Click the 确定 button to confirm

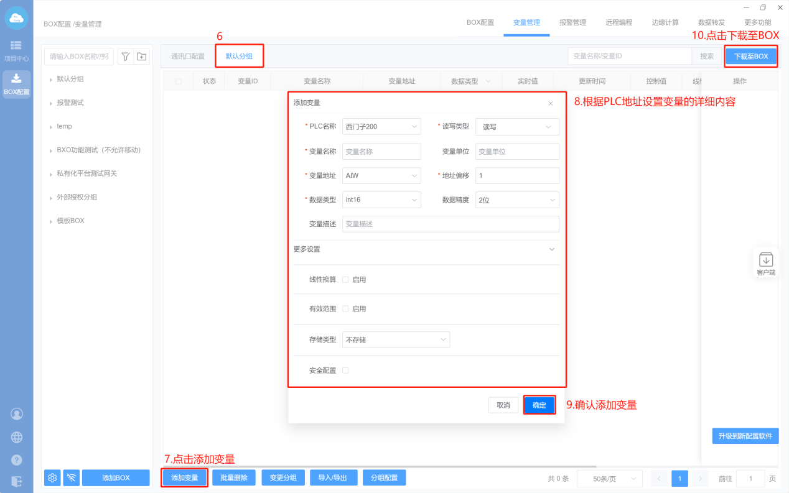(539, 405)
